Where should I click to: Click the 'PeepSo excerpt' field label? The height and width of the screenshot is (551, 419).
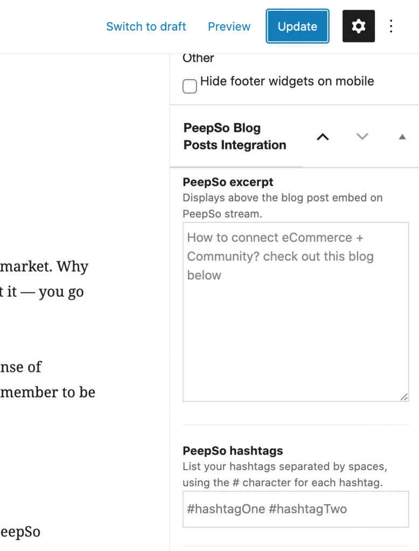(228, 182)
